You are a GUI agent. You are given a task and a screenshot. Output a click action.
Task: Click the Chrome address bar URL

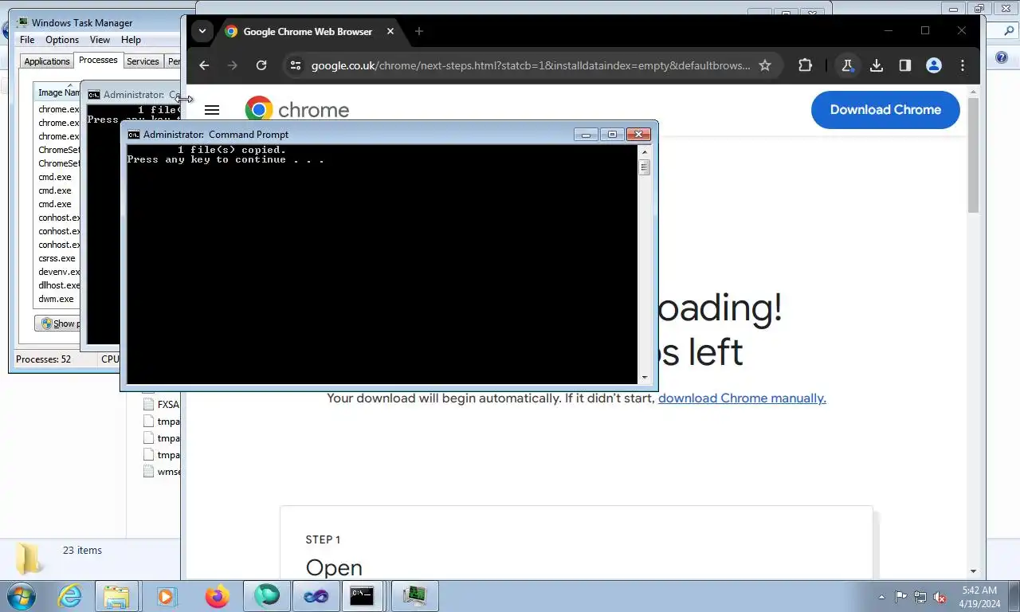click(531, 65)
